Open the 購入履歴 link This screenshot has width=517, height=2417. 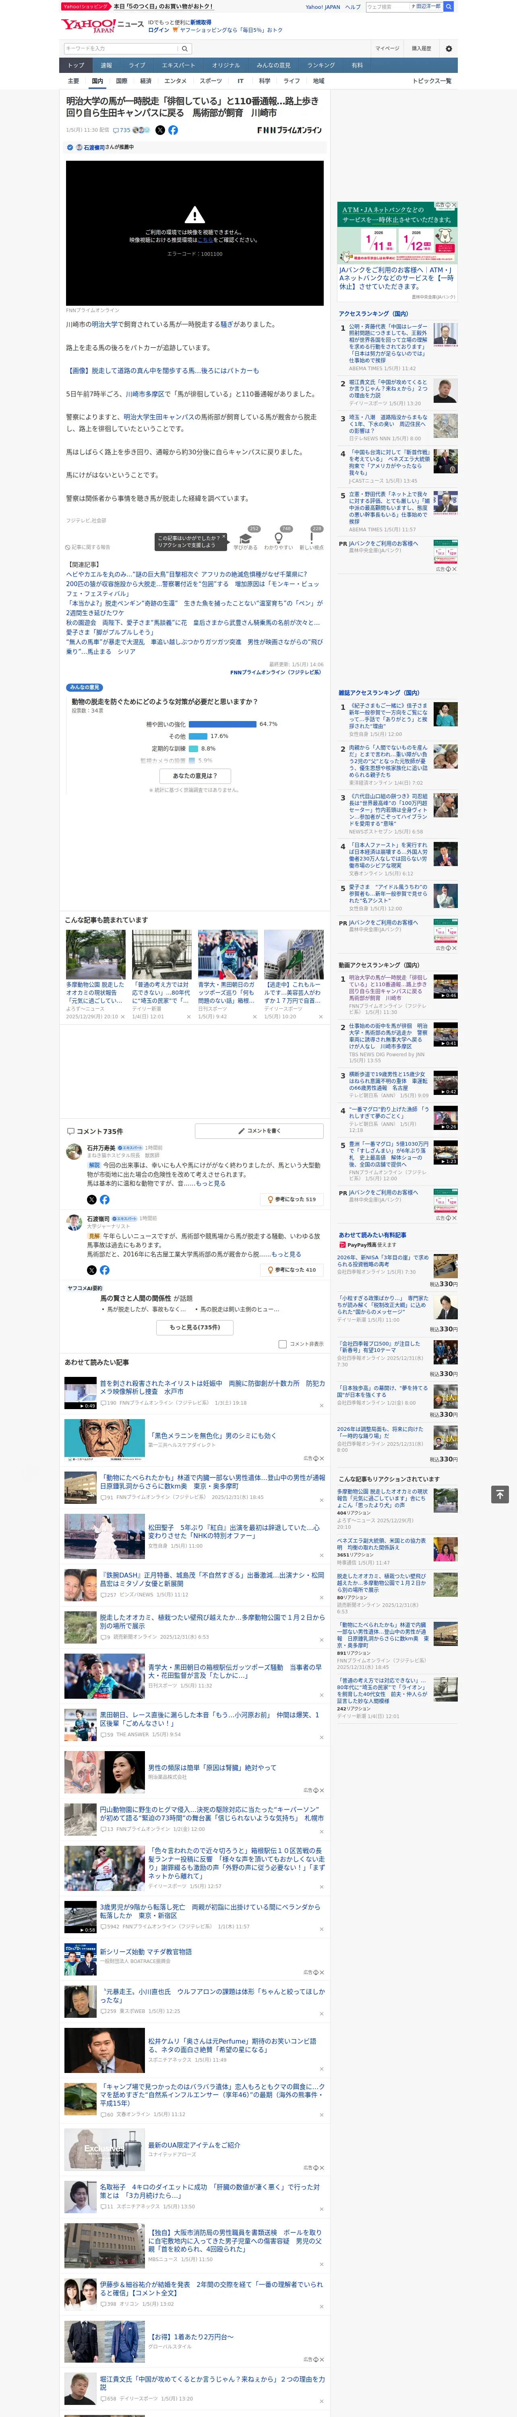pos(421,48)
